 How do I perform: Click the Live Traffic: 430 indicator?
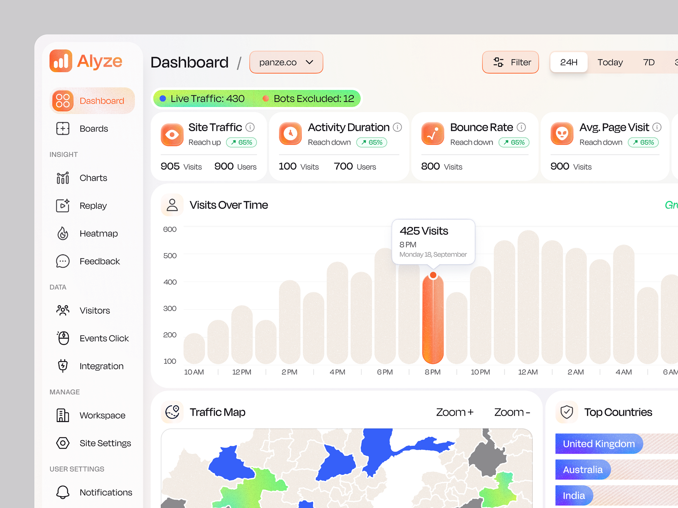pos(202,98)
